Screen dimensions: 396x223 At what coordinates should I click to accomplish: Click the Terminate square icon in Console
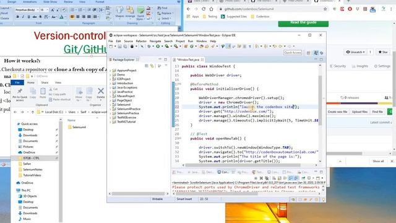click(x=256, y=178)
